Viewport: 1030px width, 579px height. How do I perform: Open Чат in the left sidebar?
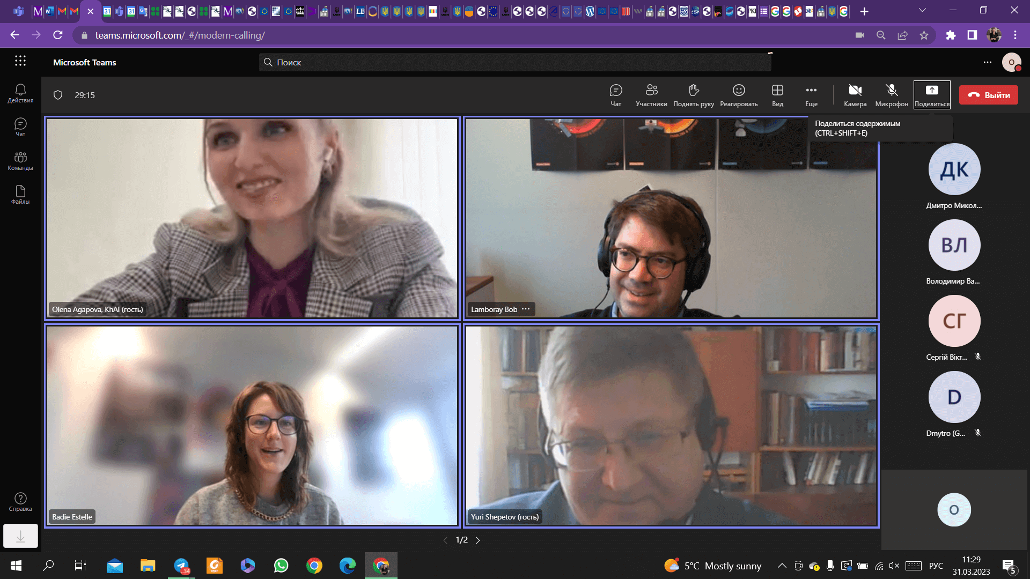[x=20, y=127]
